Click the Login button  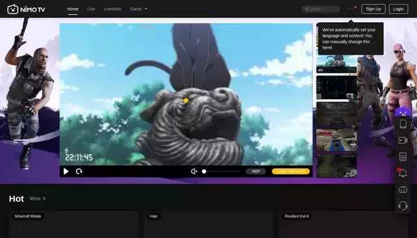point(398,9)
